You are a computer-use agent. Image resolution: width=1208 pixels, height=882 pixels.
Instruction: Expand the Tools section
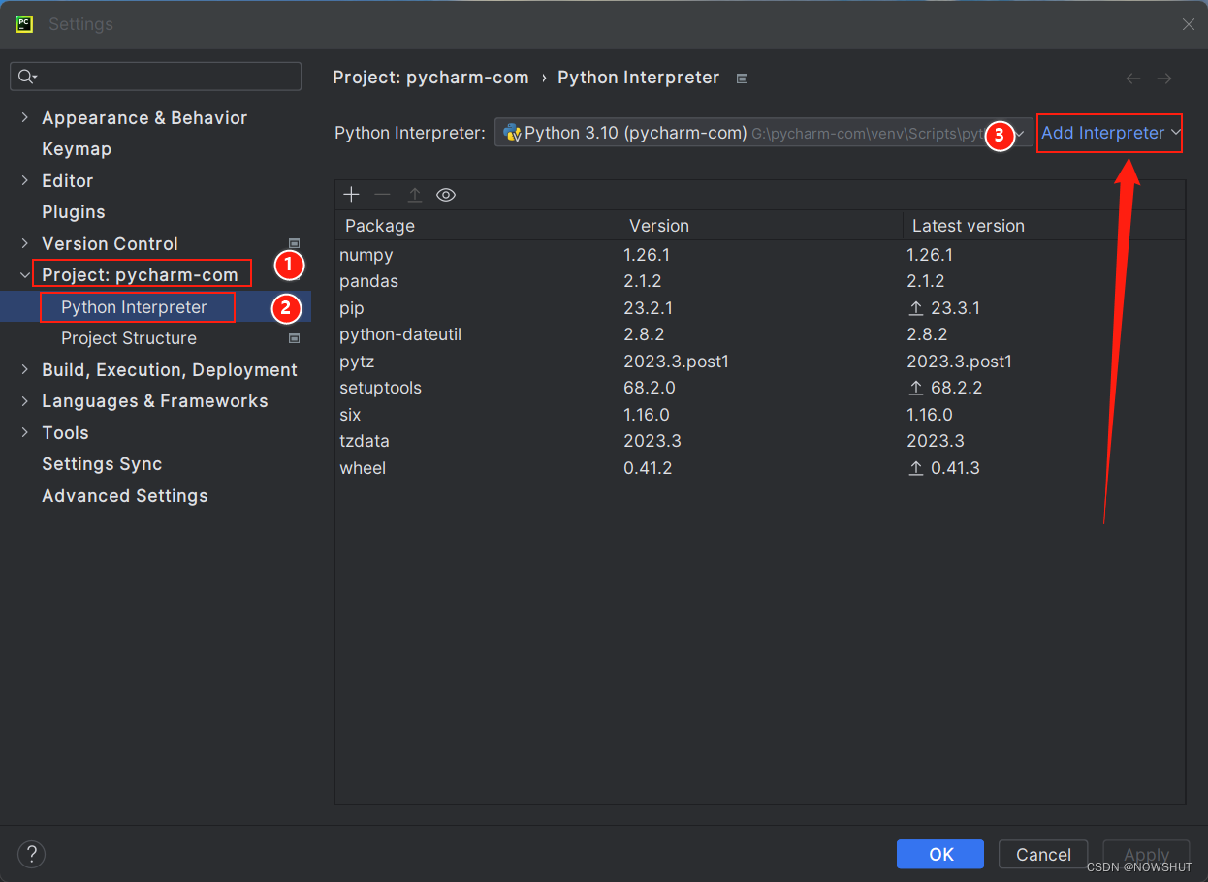pyautogui.click(x=25, y=432)
